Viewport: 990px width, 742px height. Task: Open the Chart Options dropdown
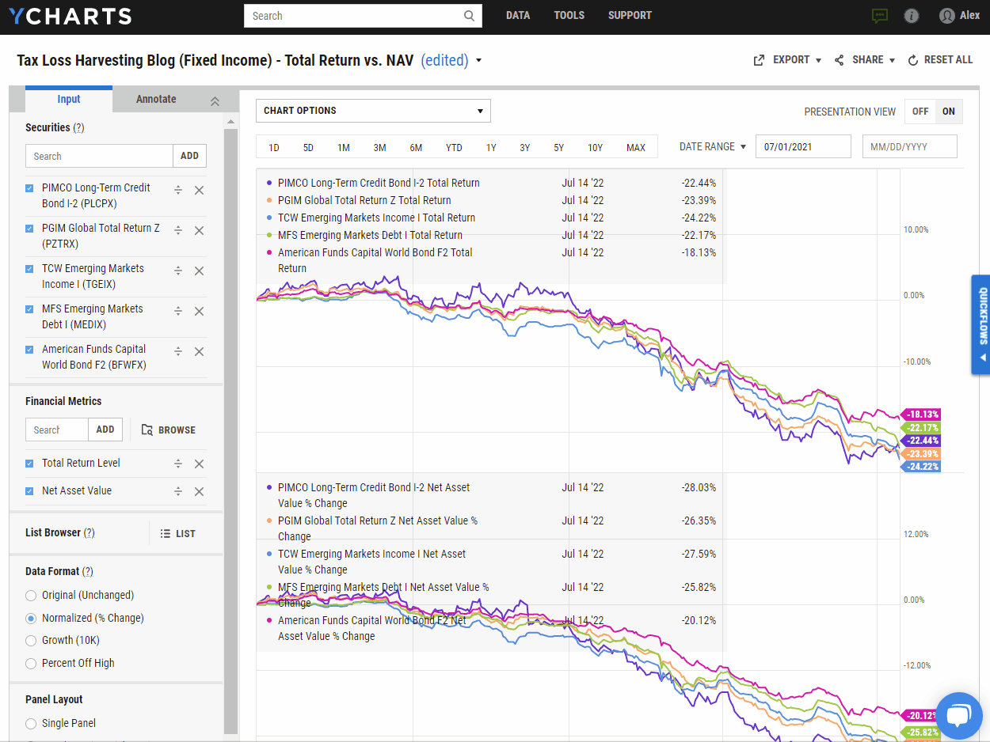[372, 110]
